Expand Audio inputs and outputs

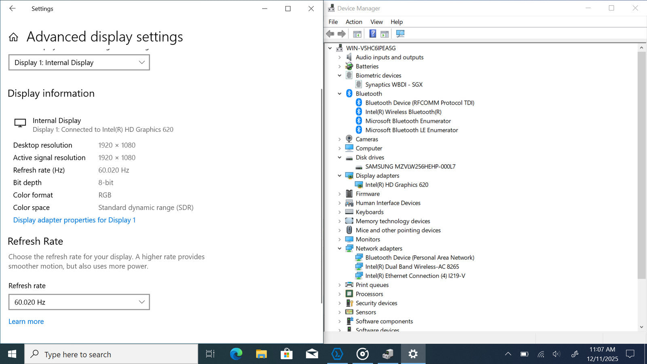(340, 57)
